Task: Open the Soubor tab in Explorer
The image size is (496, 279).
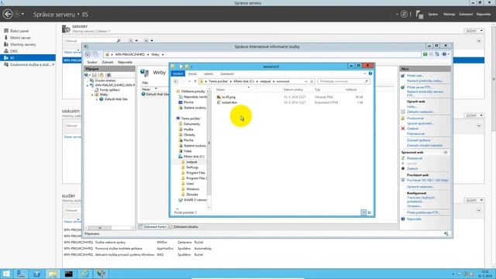Action: 177,74
